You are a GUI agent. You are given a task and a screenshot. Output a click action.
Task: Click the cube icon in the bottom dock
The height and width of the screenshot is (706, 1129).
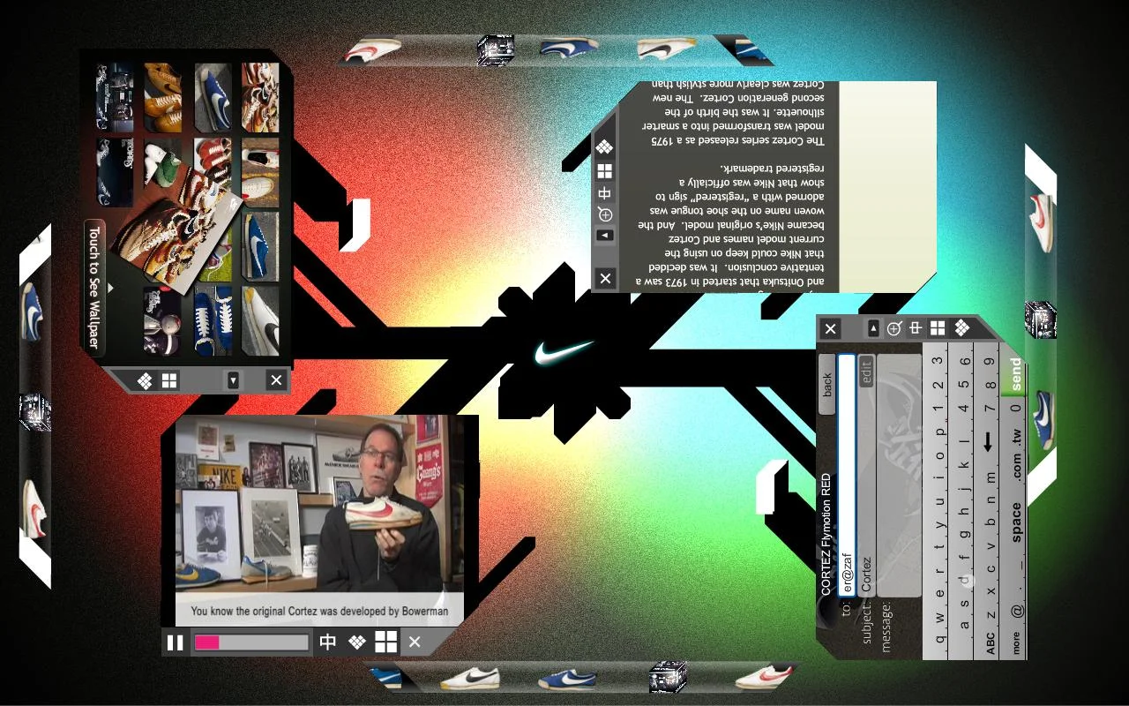point(668,678)
